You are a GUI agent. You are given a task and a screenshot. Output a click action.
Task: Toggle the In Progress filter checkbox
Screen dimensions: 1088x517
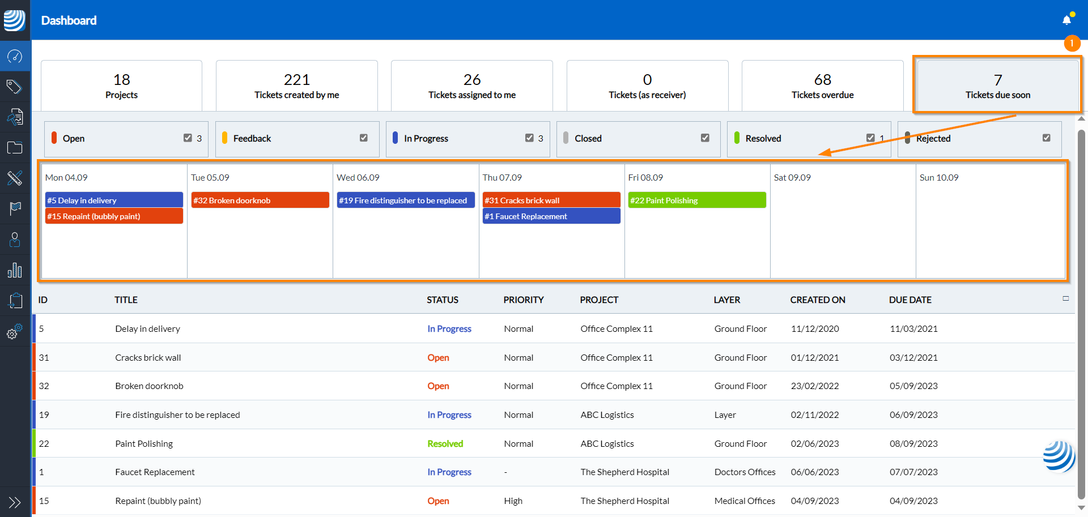tap(529, 138)
